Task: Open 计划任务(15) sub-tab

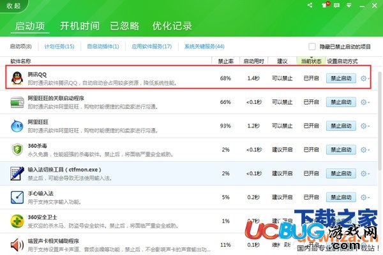Action: (59, 47)
